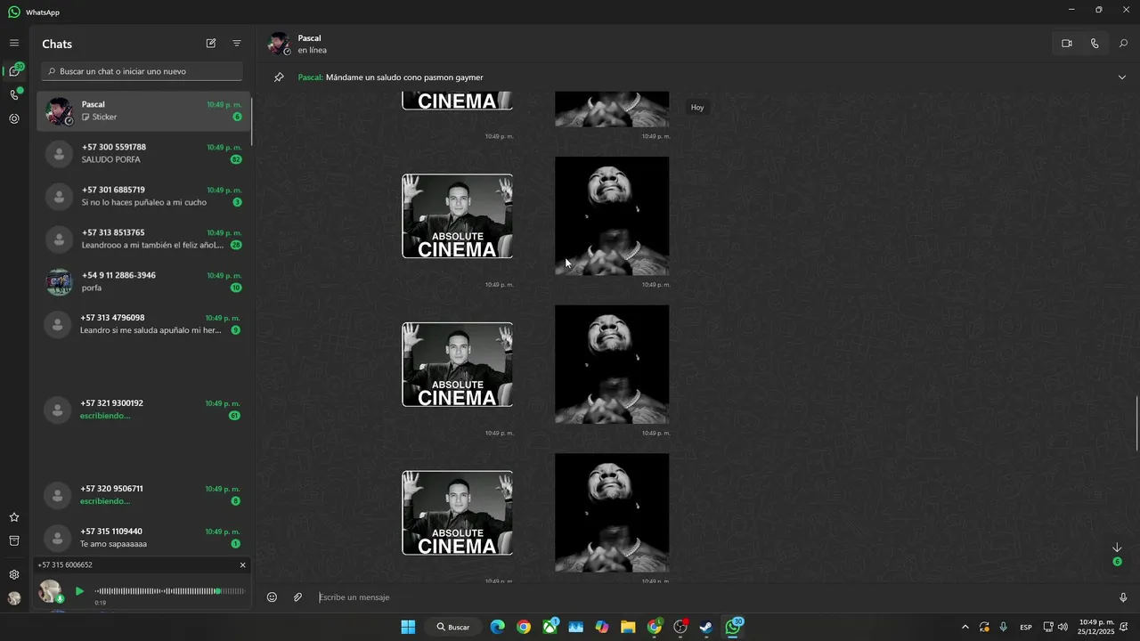The image size is (1140, 641).
Task: Open the Status updates icon
Action: tap(14, 118)
